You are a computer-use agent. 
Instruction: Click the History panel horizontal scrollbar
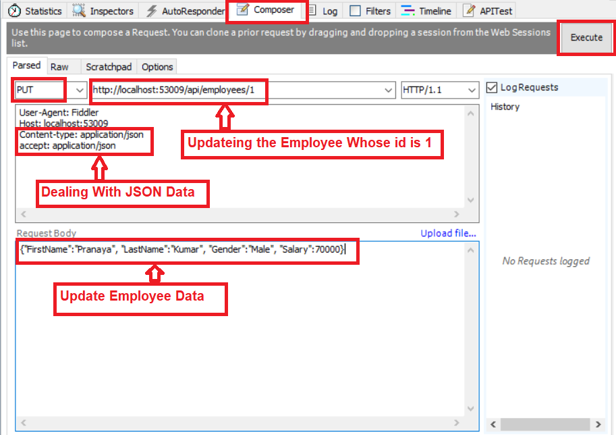[x=545, y=424]
